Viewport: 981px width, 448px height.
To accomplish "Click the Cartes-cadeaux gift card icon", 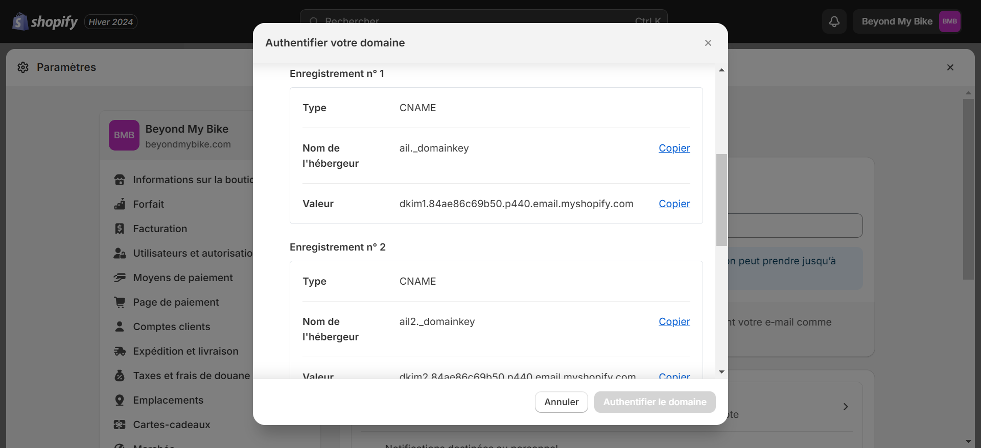I will point(120,425).
